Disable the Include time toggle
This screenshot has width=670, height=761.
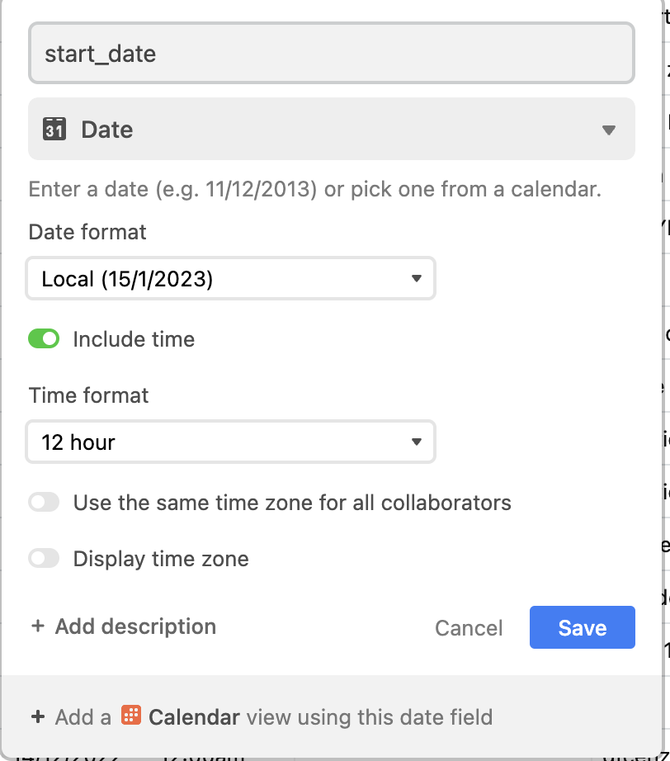pyautogui.click(x=44, y=338)
